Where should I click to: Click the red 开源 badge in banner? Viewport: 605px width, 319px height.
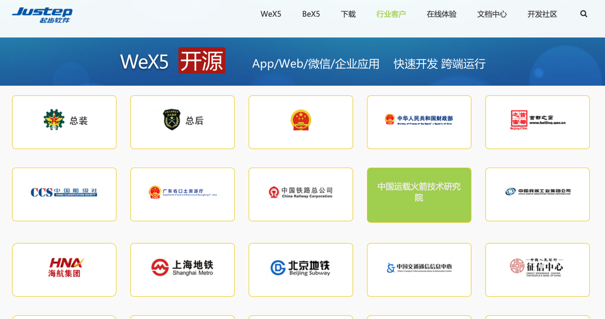tap(202, 61)
